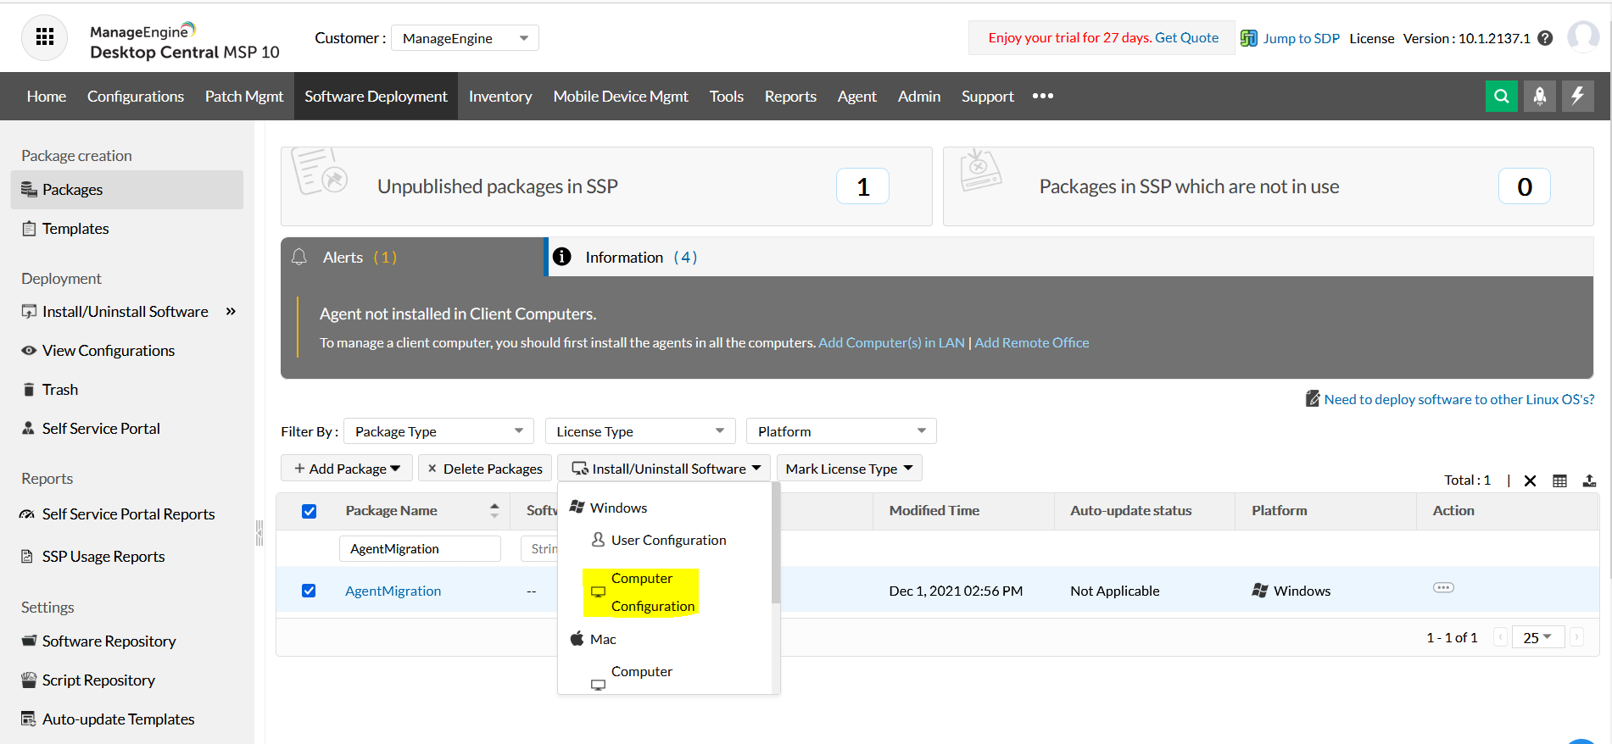Open the Linux OS deployment help link
Viewport: 1612px width, 744px height.
tap(1459, 399)
